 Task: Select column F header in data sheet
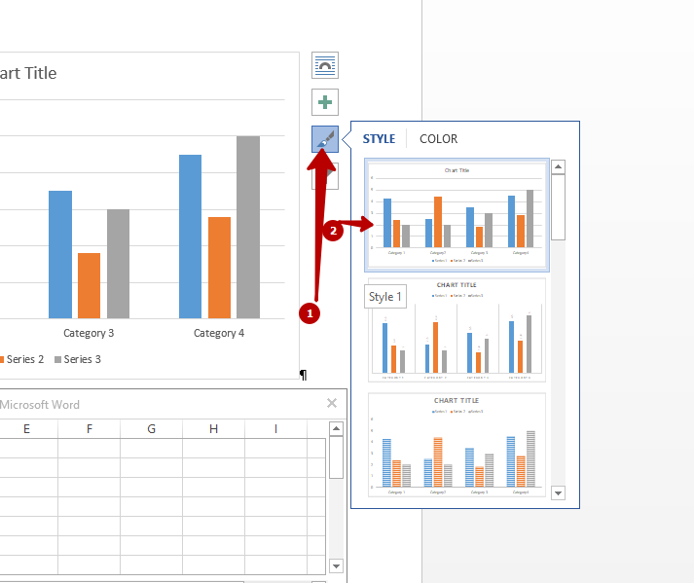pyautogui.click(x=89, y=429)
